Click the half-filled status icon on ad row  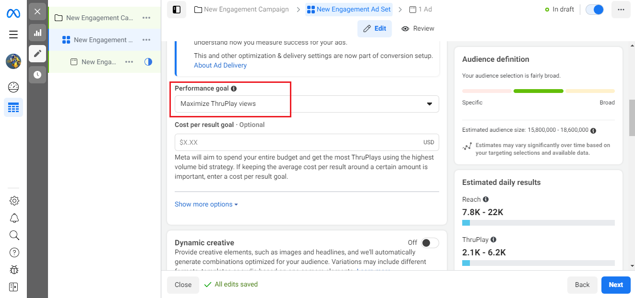pyautogui.click(x=148, y=62)
